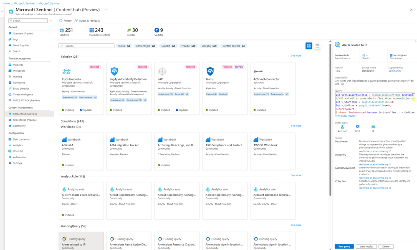Open the AMA migration tracker workbook
This screenshot has height=250, width=417.
129,151
